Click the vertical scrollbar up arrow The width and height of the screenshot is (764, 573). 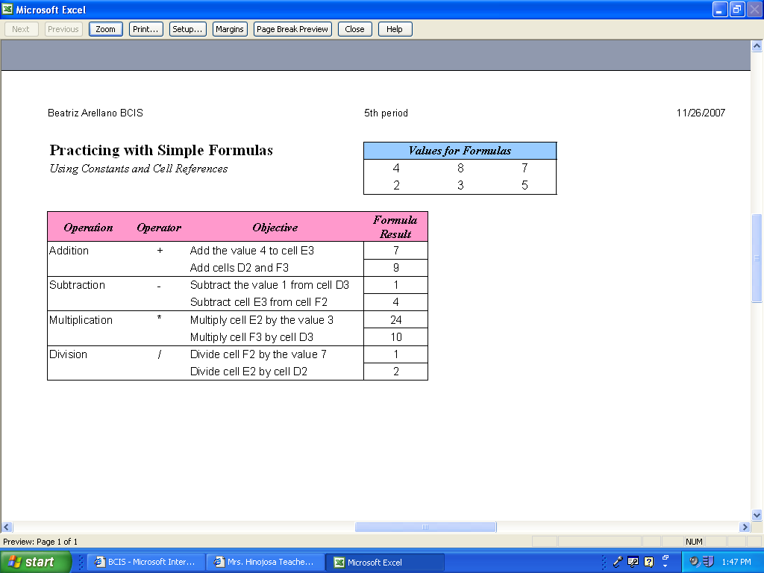[x=757, y=46]
